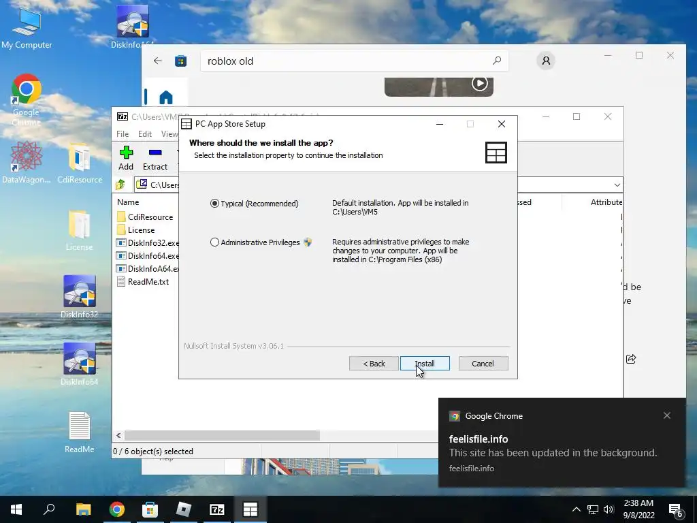
Task: Click the Attributes column header in 7-Zip
Action: pyautogui.click(x=606, y=202)
